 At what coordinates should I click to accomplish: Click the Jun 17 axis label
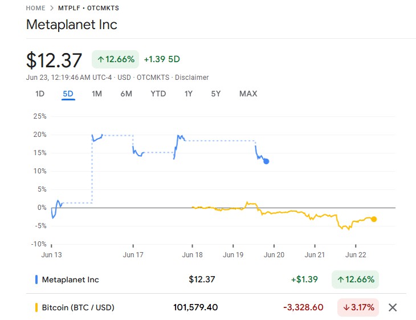coord(133,255)
